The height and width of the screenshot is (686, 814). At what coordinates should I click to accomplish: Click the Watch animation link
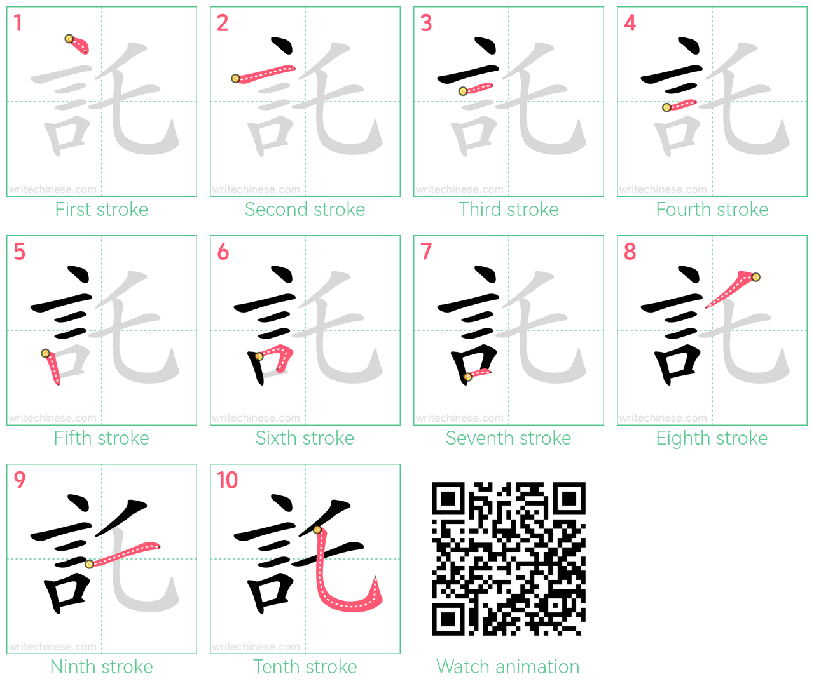click(508, 666)
